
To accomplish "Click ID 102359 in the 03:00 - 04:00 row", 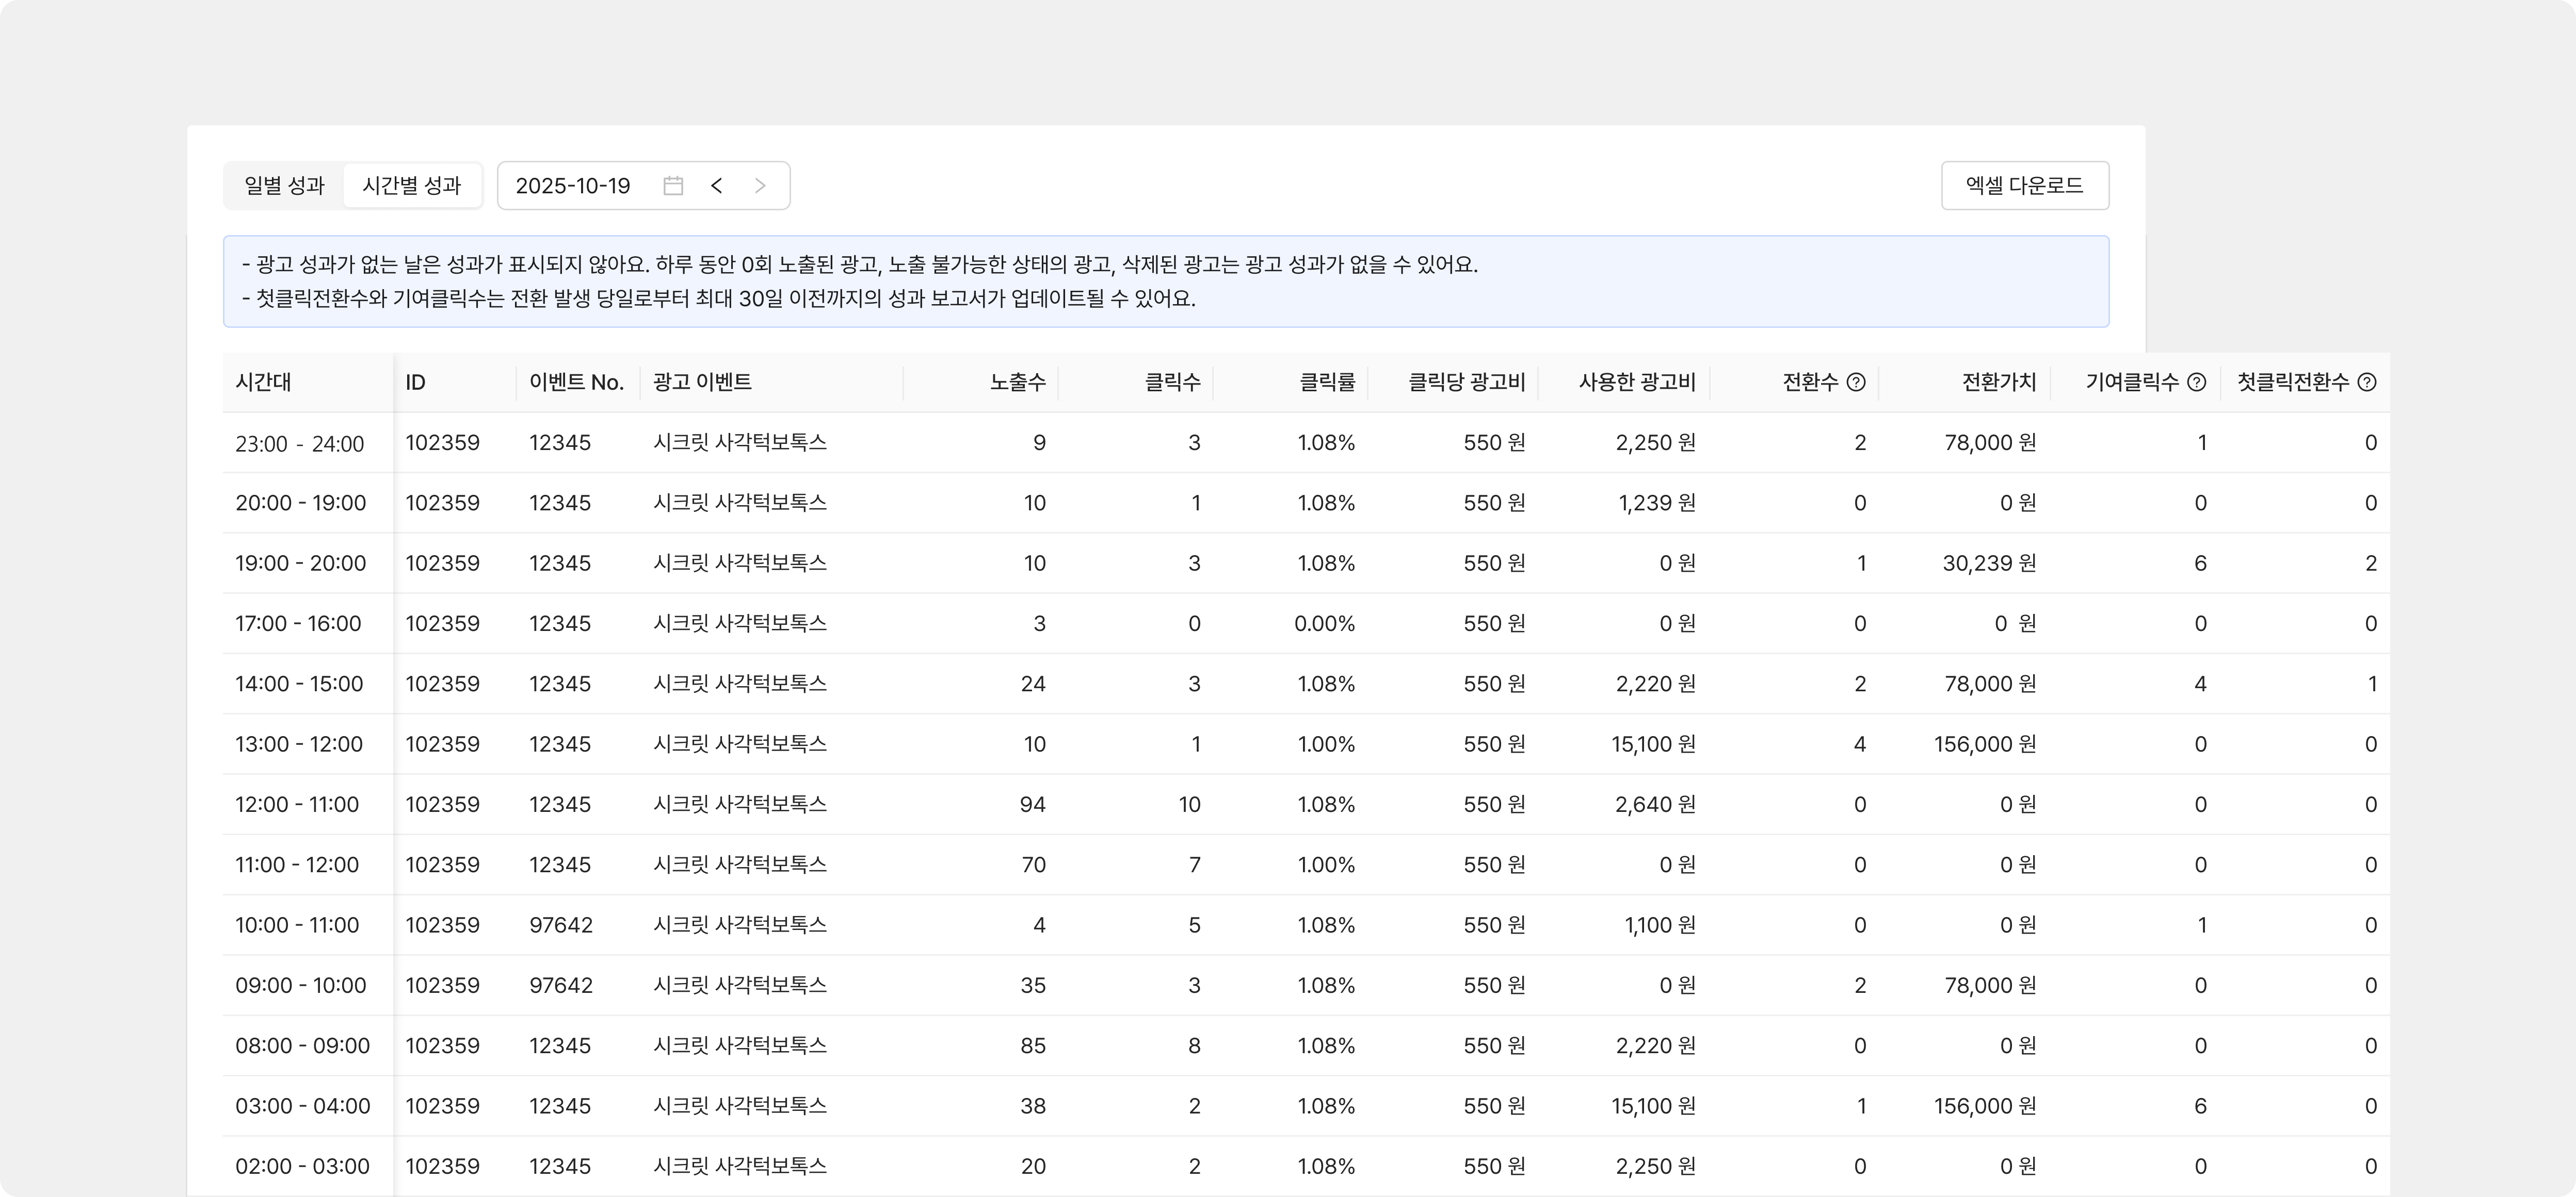I will (442, 1106).
